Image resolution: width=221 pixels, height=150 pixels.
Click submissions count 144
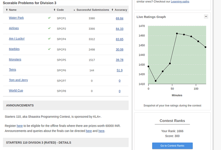[x=92, y=70]
